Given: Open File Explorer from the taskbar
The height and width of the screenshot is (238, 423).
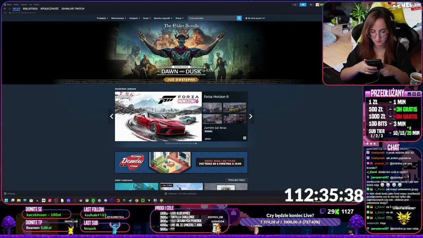Looking at the screenshot, I should pyautogui.click(x=19, y=200).
